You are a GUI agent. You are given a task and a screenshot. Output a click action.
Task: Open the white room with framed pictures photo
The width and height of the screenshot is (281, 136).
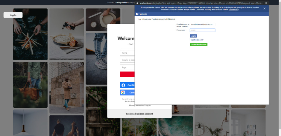pos(248,123)
